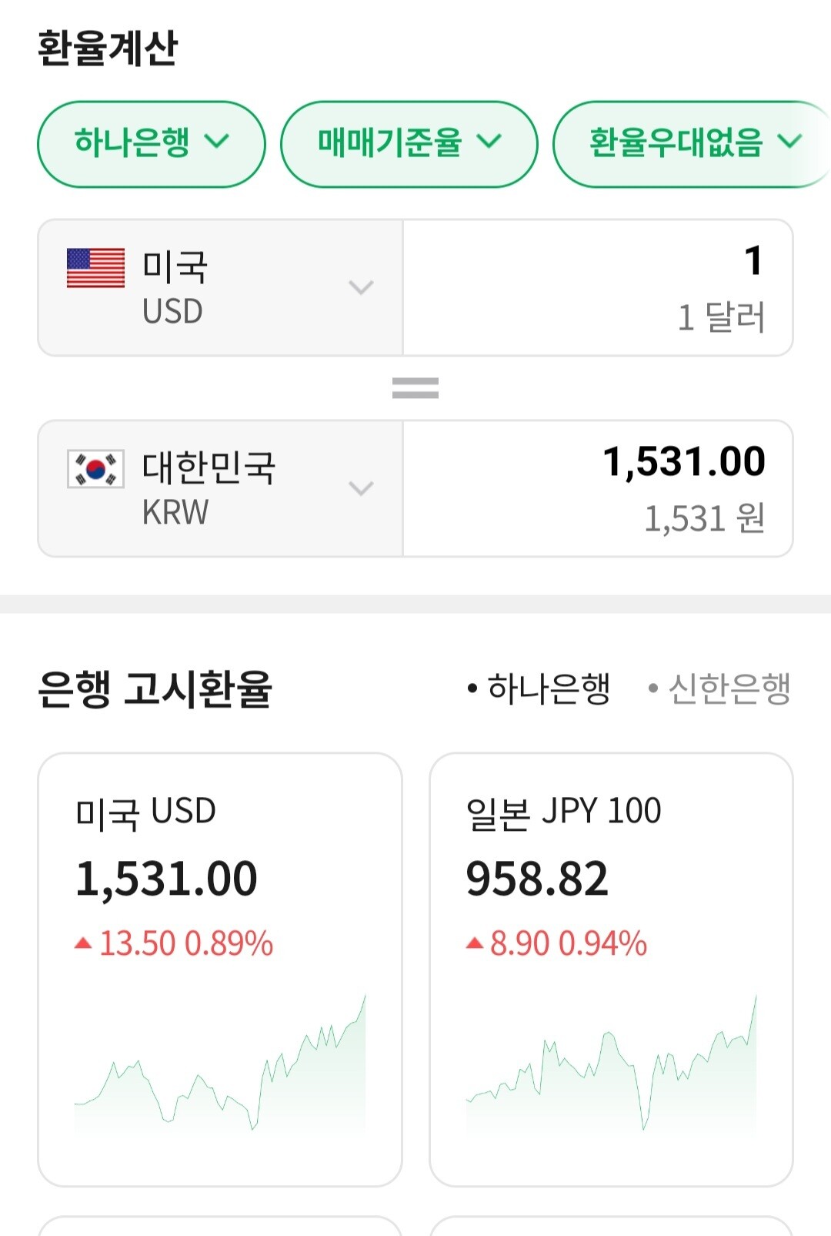The image size is (831, 1236).
Task: Edit the USD amount input field
Action: coord(598,287)
